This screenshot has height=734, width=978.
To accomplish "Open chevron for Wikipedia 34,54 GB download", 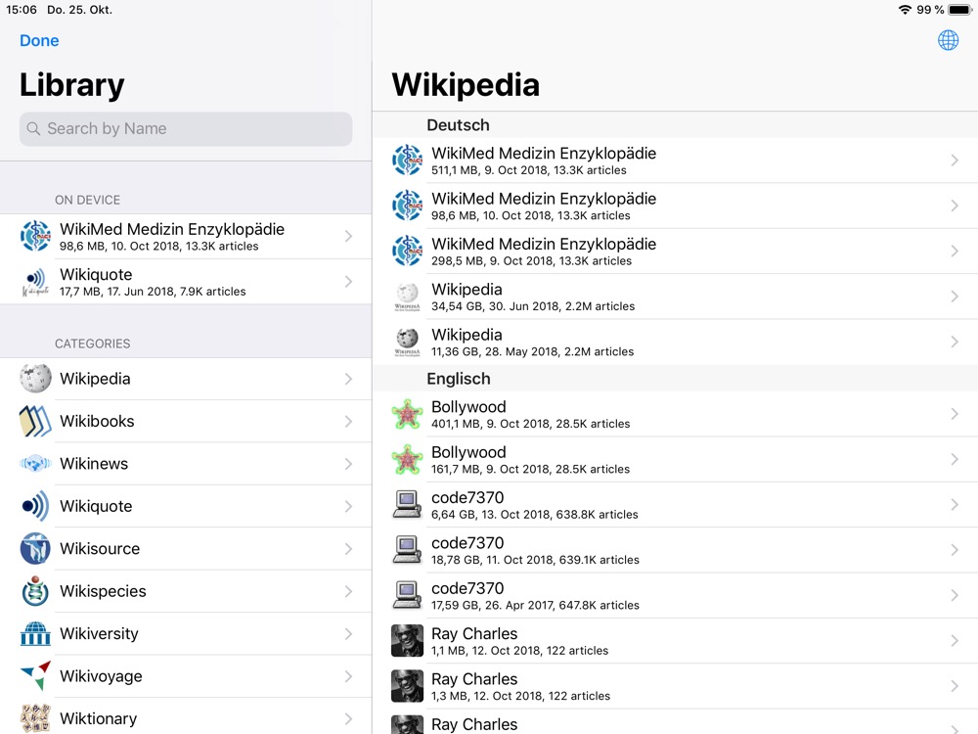I will [955, 297].
